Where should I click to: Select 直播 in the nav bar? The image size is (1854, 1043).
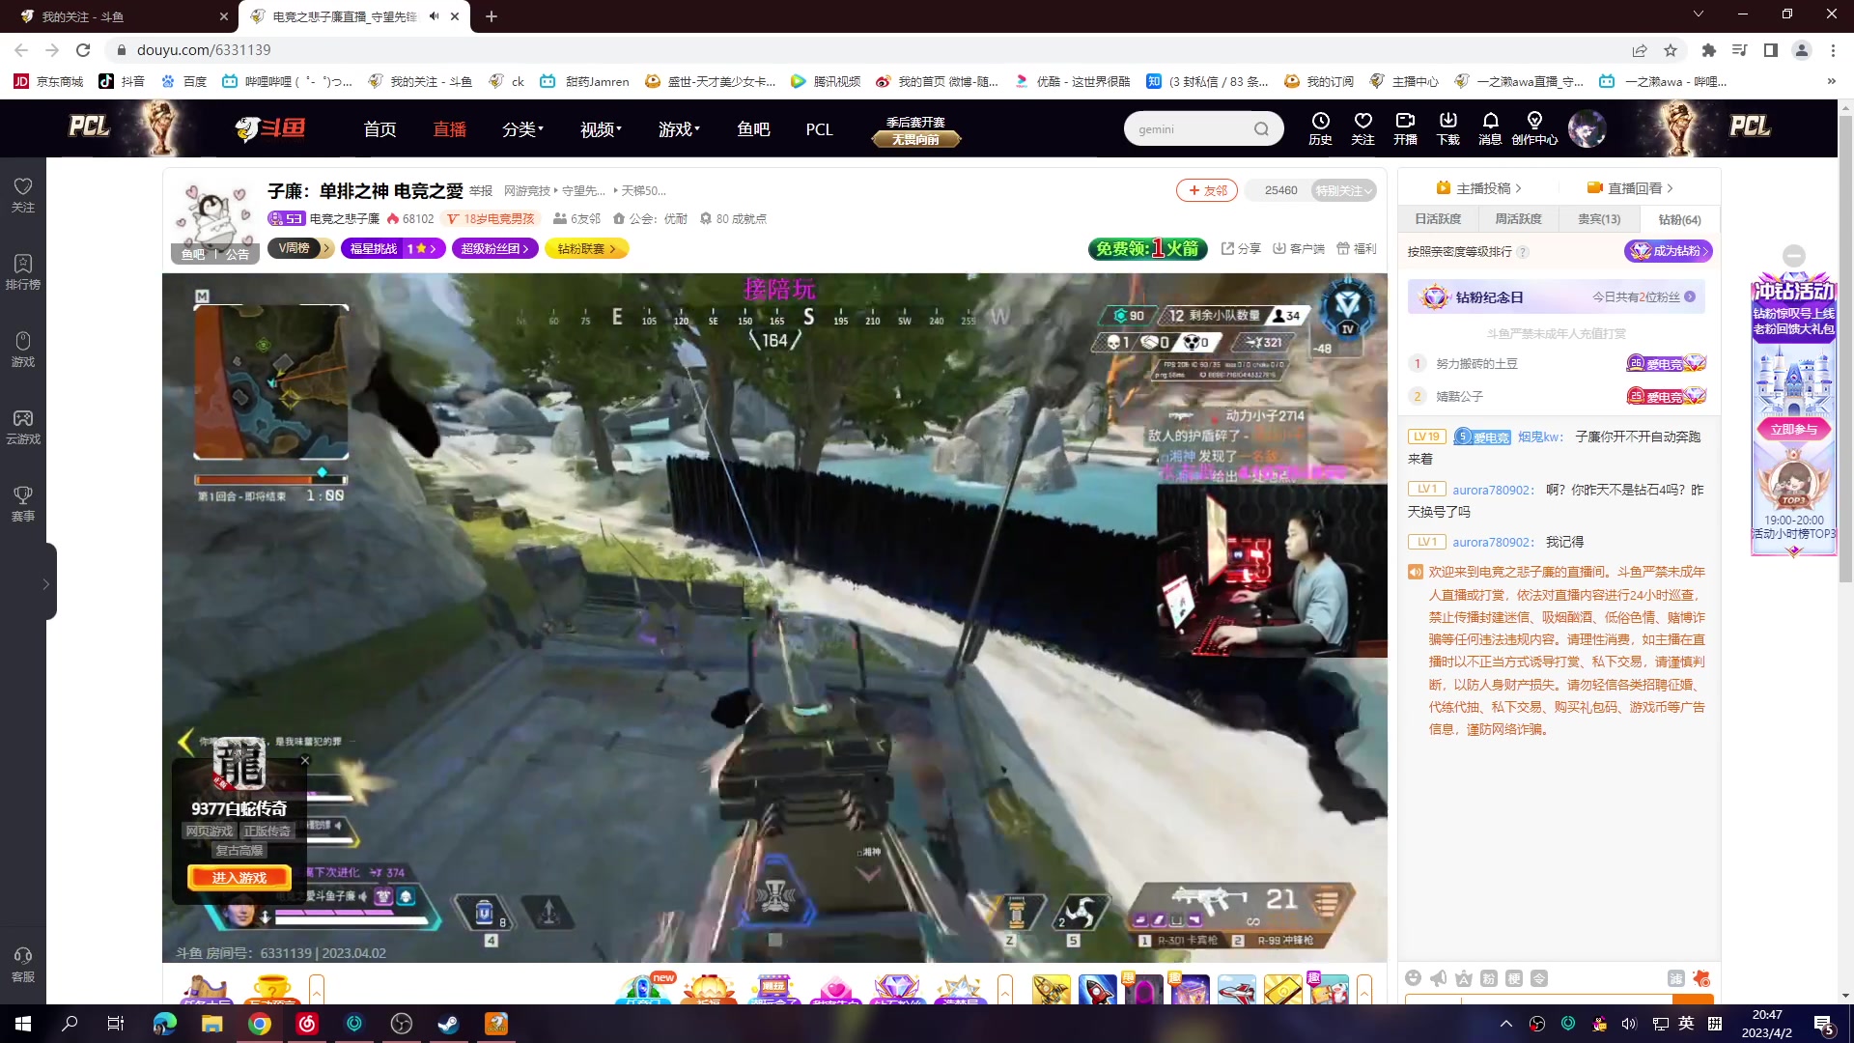[x=449, y=129]
